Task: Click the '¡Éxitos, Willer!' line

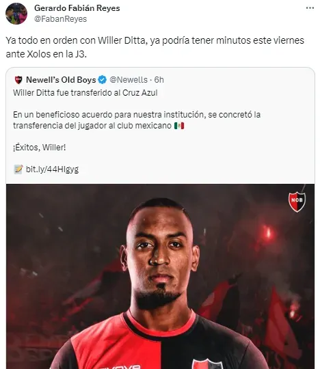Action: tap(40, 148)
